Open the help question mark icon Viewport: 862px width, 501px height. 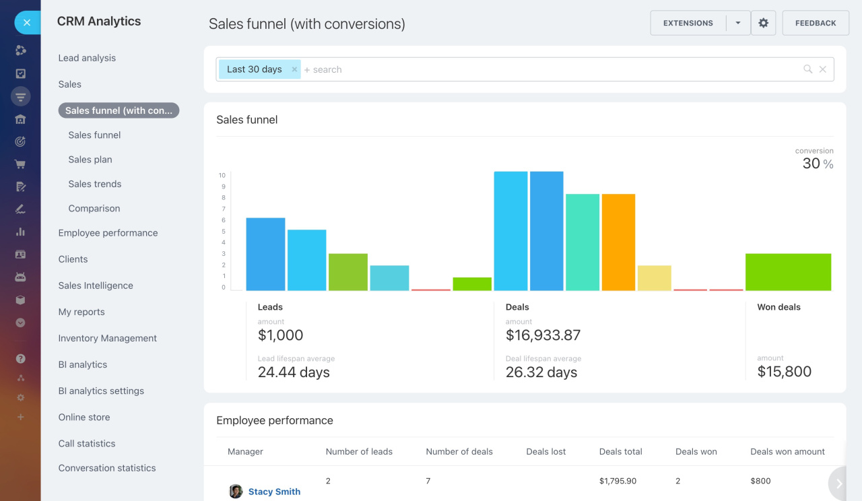coord(20,359)
